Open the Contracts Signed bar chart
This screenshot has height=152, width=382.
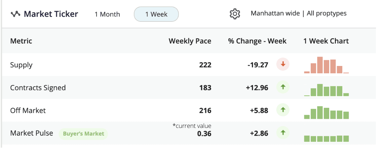coord(326,90)
